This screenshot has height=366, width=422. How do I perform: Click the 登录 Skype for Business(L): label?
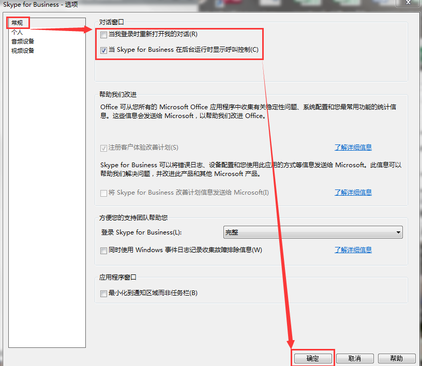[x=141, y=232]
